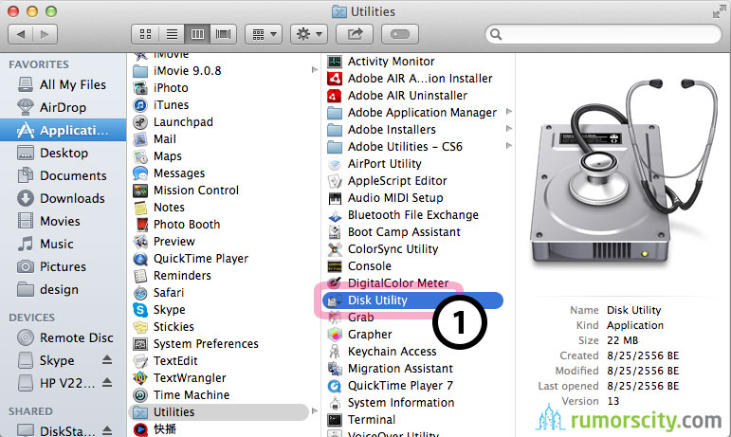Image resolution: width=731 pixels, height=437 pixels.
Task: Select the Utilities folder in Applications
Action: tap(218, 411)
